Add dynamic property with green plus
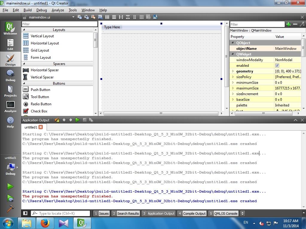Screen dimensions: 306x229 [288, 24]
